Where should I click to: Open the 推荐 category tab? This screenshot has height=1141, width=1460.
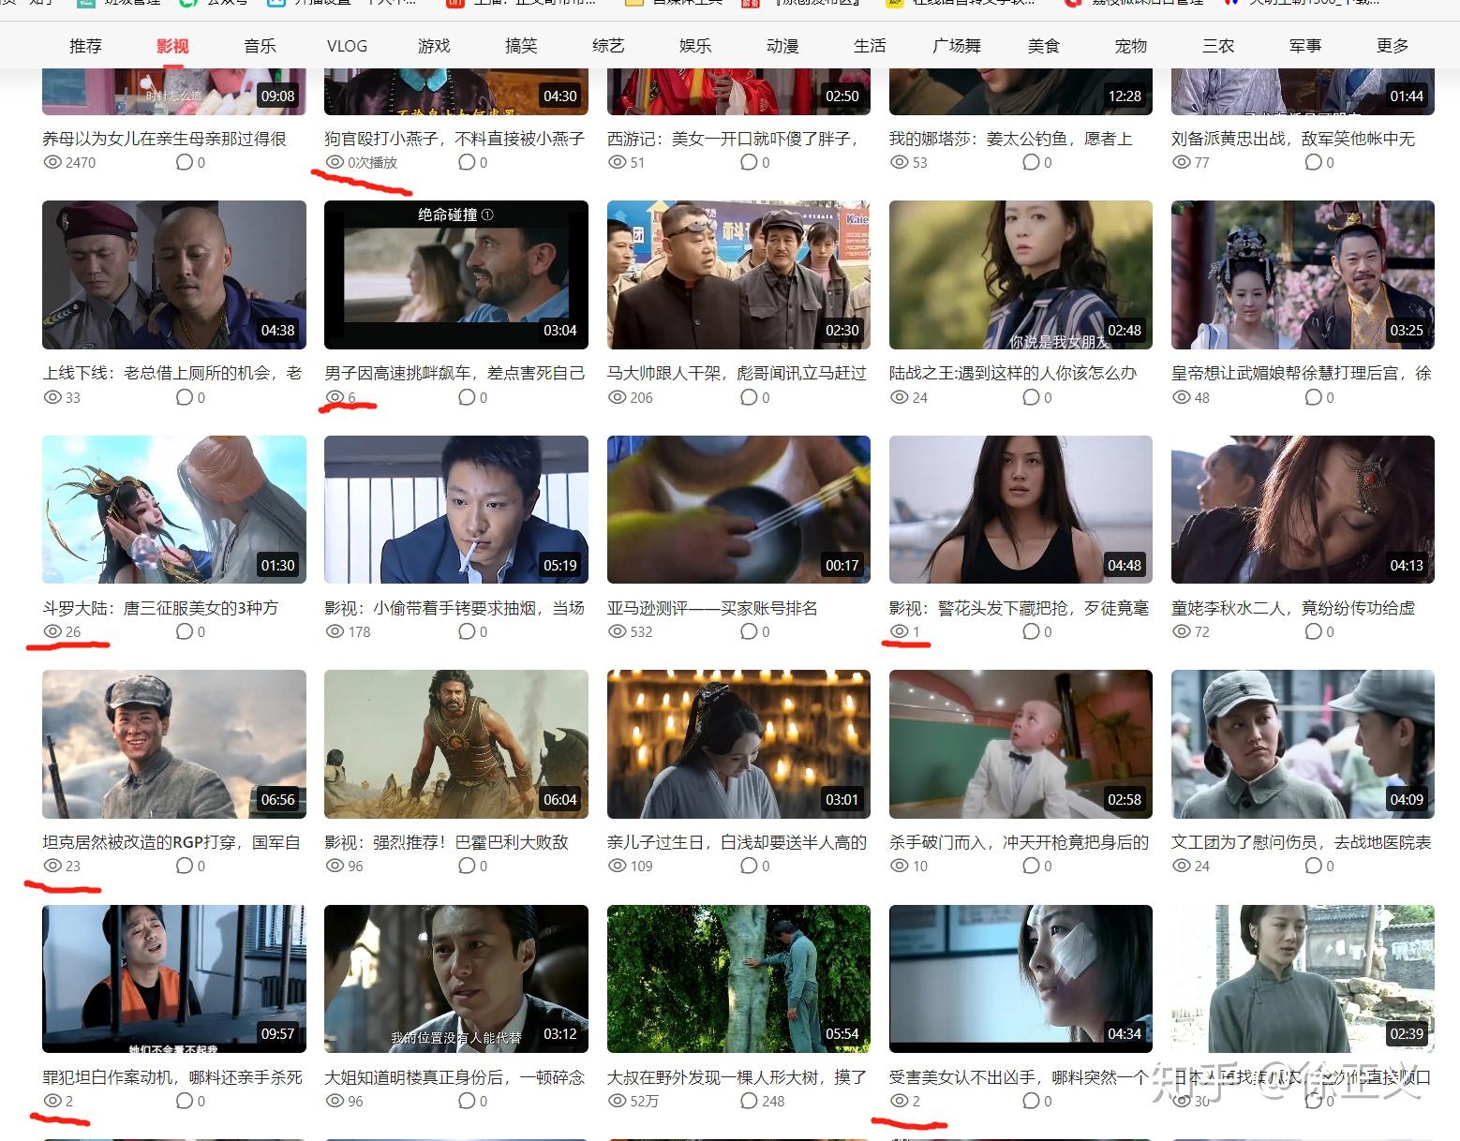coord(85,46)
